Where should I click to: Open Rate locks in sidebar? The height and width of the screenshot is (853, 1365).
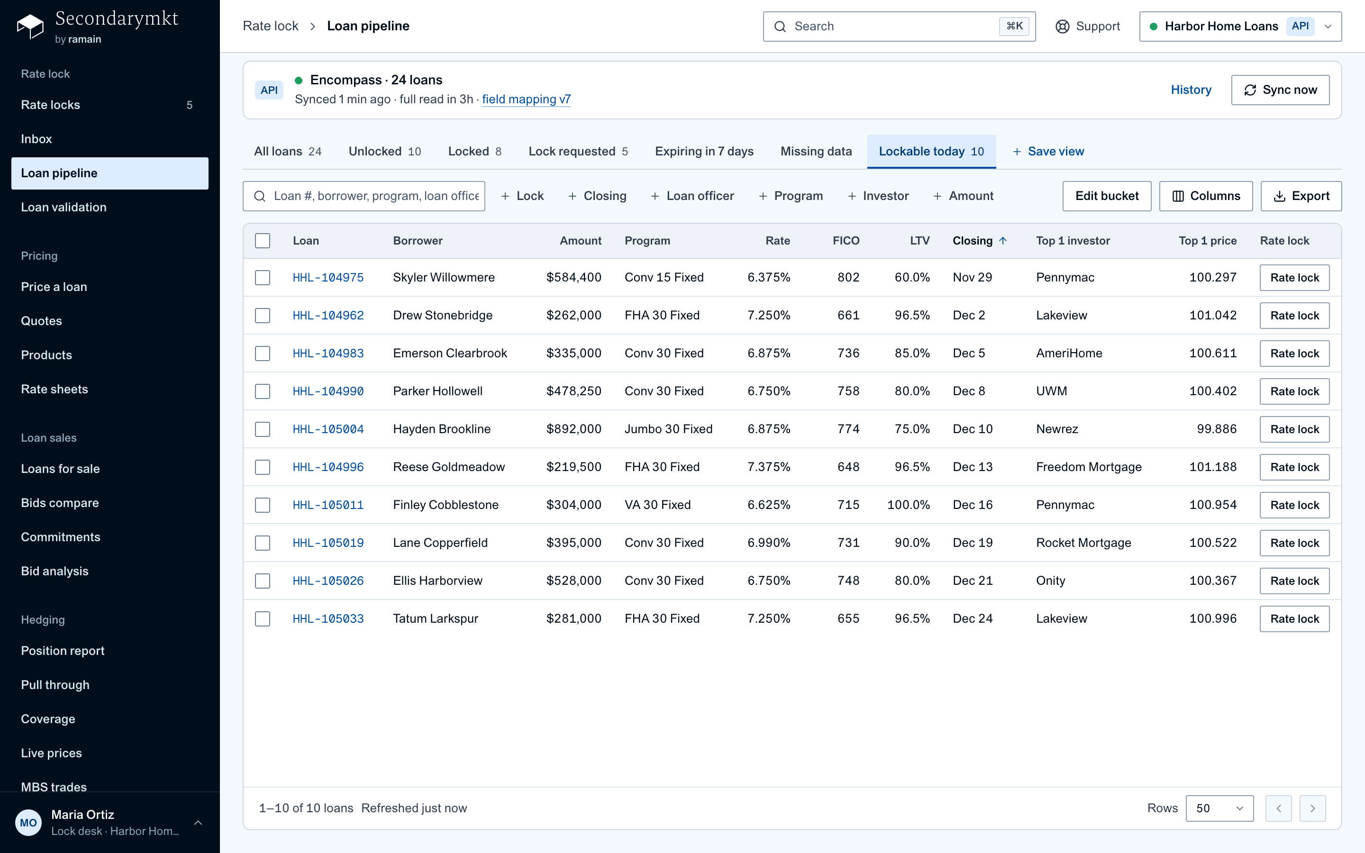click(x=110, y=105)
